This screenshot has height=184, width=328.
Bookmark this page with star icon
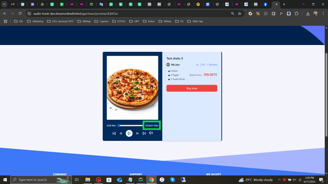(240, 13)
